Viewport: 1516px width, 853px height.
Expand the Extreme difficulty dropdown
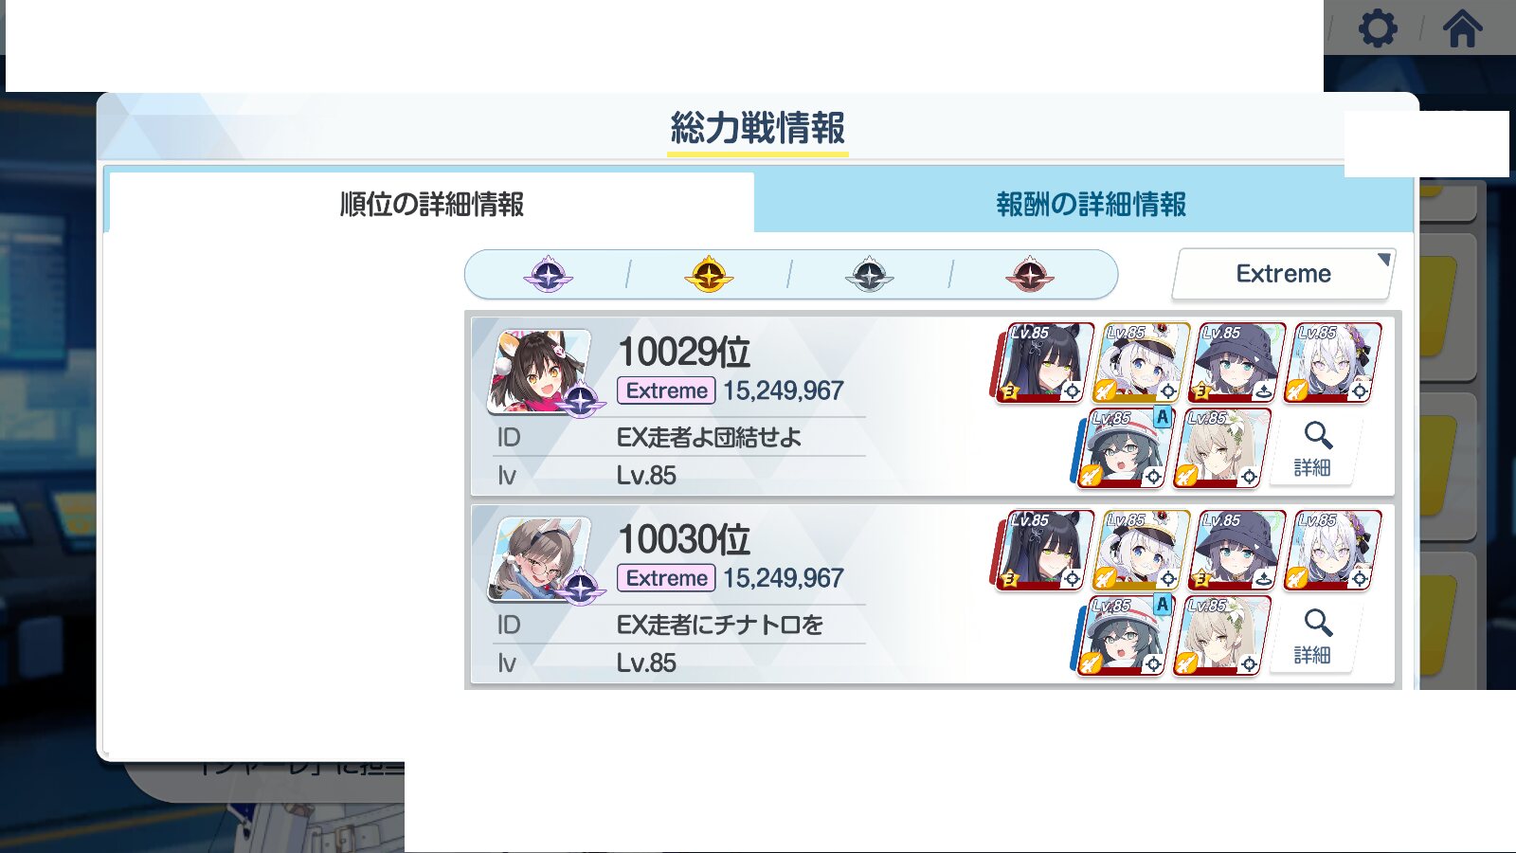(x=1284, y=274)
